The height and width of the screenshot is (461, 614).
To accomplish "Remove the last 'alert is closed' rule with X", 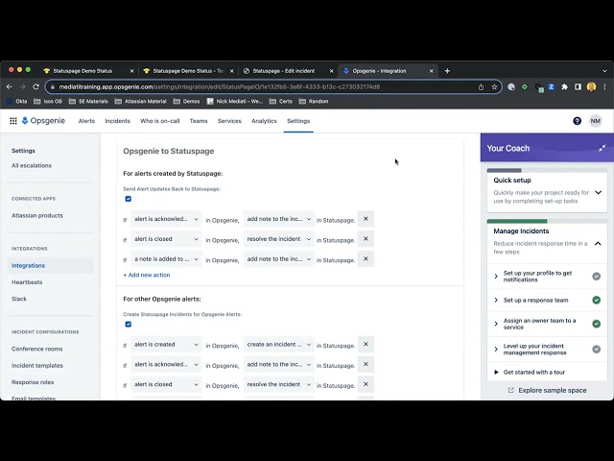I will 366,384.
